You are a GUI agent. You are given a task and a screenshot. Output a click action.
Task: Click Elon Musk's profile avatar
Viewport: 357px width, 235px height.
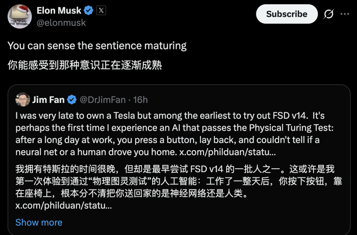pos(20,17)
